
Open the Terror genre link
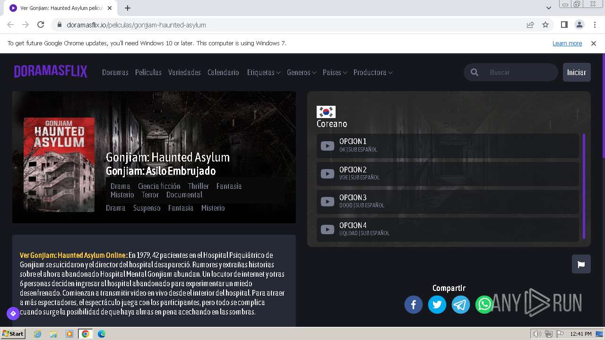(150, 195)
